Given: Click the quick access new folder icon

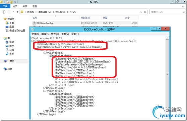Looking at the screenshot, I should (x=11, y=2).
